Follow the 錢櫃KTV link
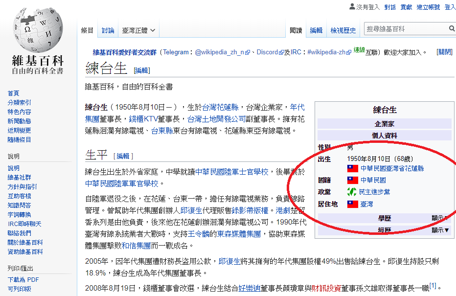The image size is (456, 296). [143, 119]
